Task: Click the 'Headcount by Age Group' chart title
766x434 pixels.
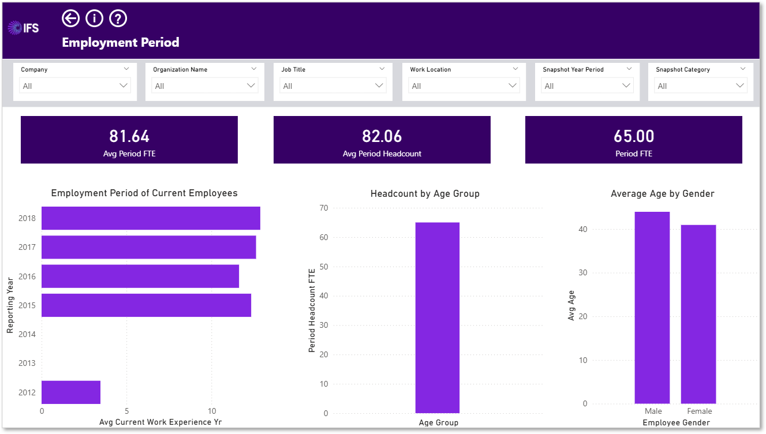Action: [425, 194]
